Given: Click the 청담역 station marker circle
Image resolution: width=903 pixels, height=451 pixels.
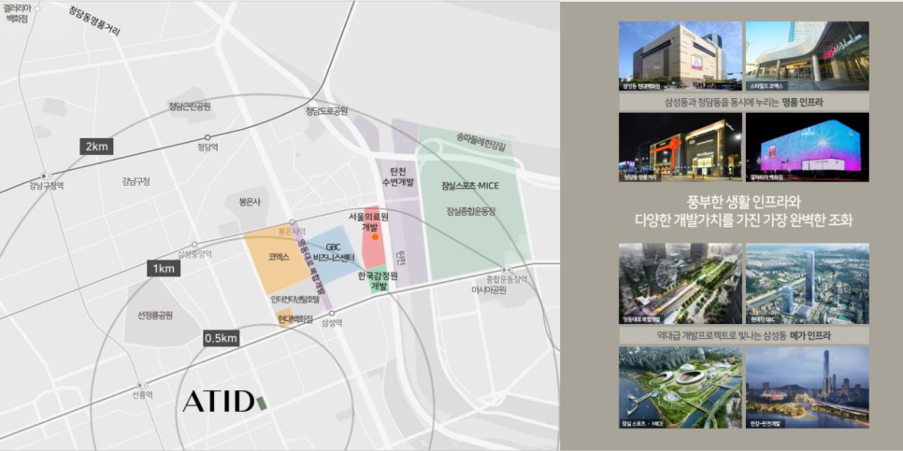Looking at the screenshot, I should [208, 138].
